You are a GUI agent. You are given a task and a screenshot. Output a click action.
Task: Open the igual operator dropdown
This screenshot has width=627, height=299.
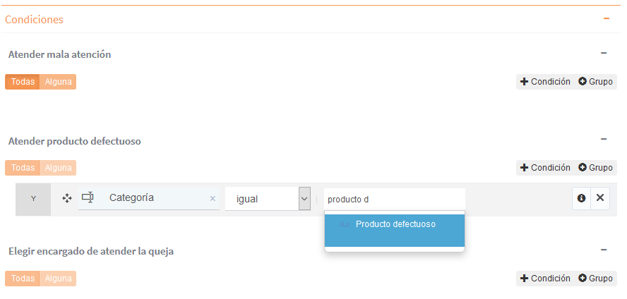point(268,199)
